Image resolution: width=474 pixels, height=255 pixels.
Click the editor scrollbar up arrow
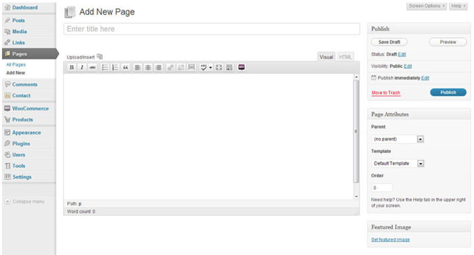coord(356,77)
